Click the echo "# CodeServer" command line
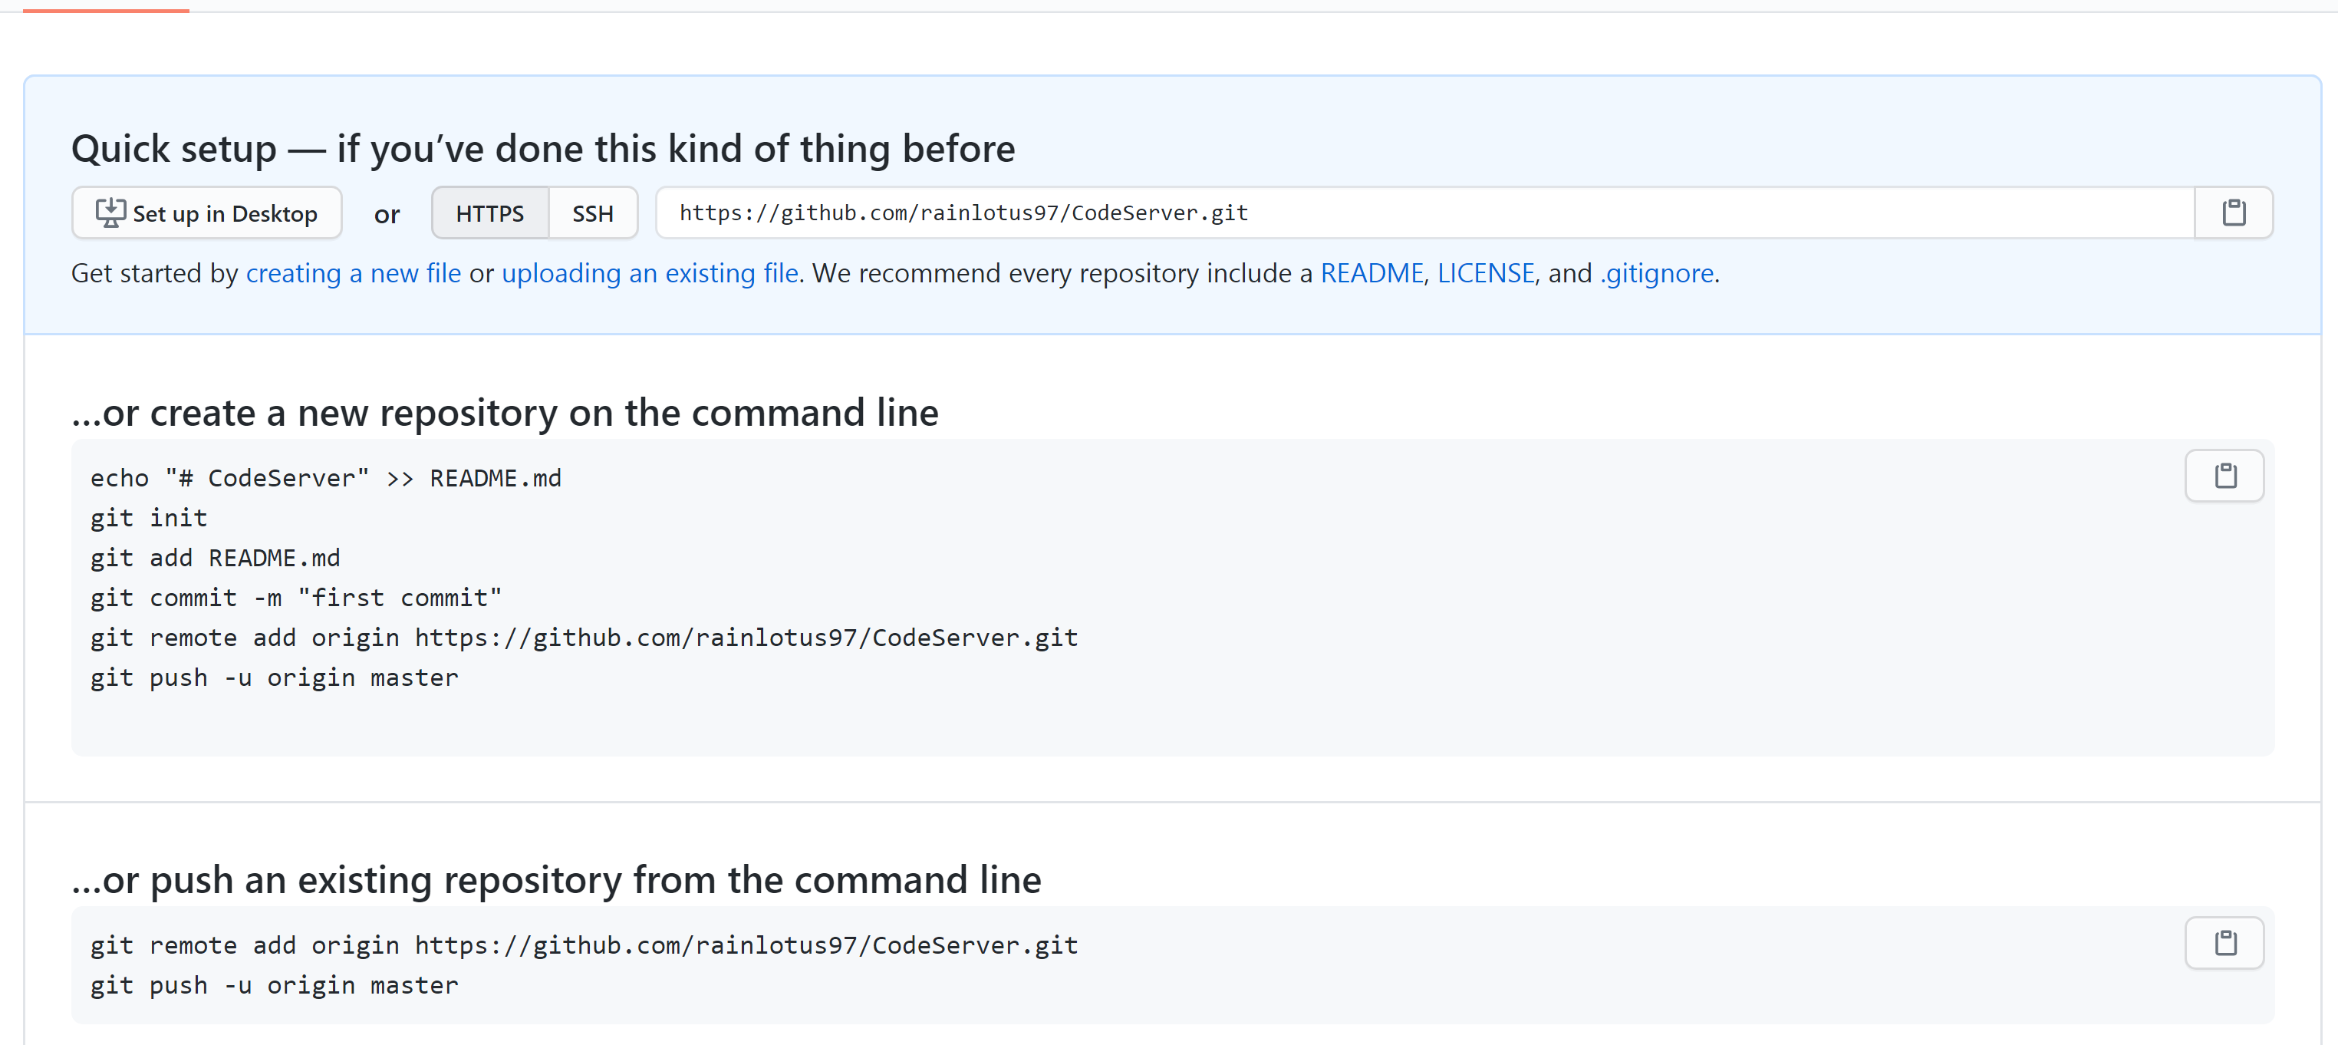 click(326, 479)
